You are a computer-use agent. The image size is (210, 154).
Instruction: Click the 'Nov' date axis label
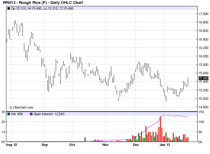pyautogui.click(x=105, y=145)
